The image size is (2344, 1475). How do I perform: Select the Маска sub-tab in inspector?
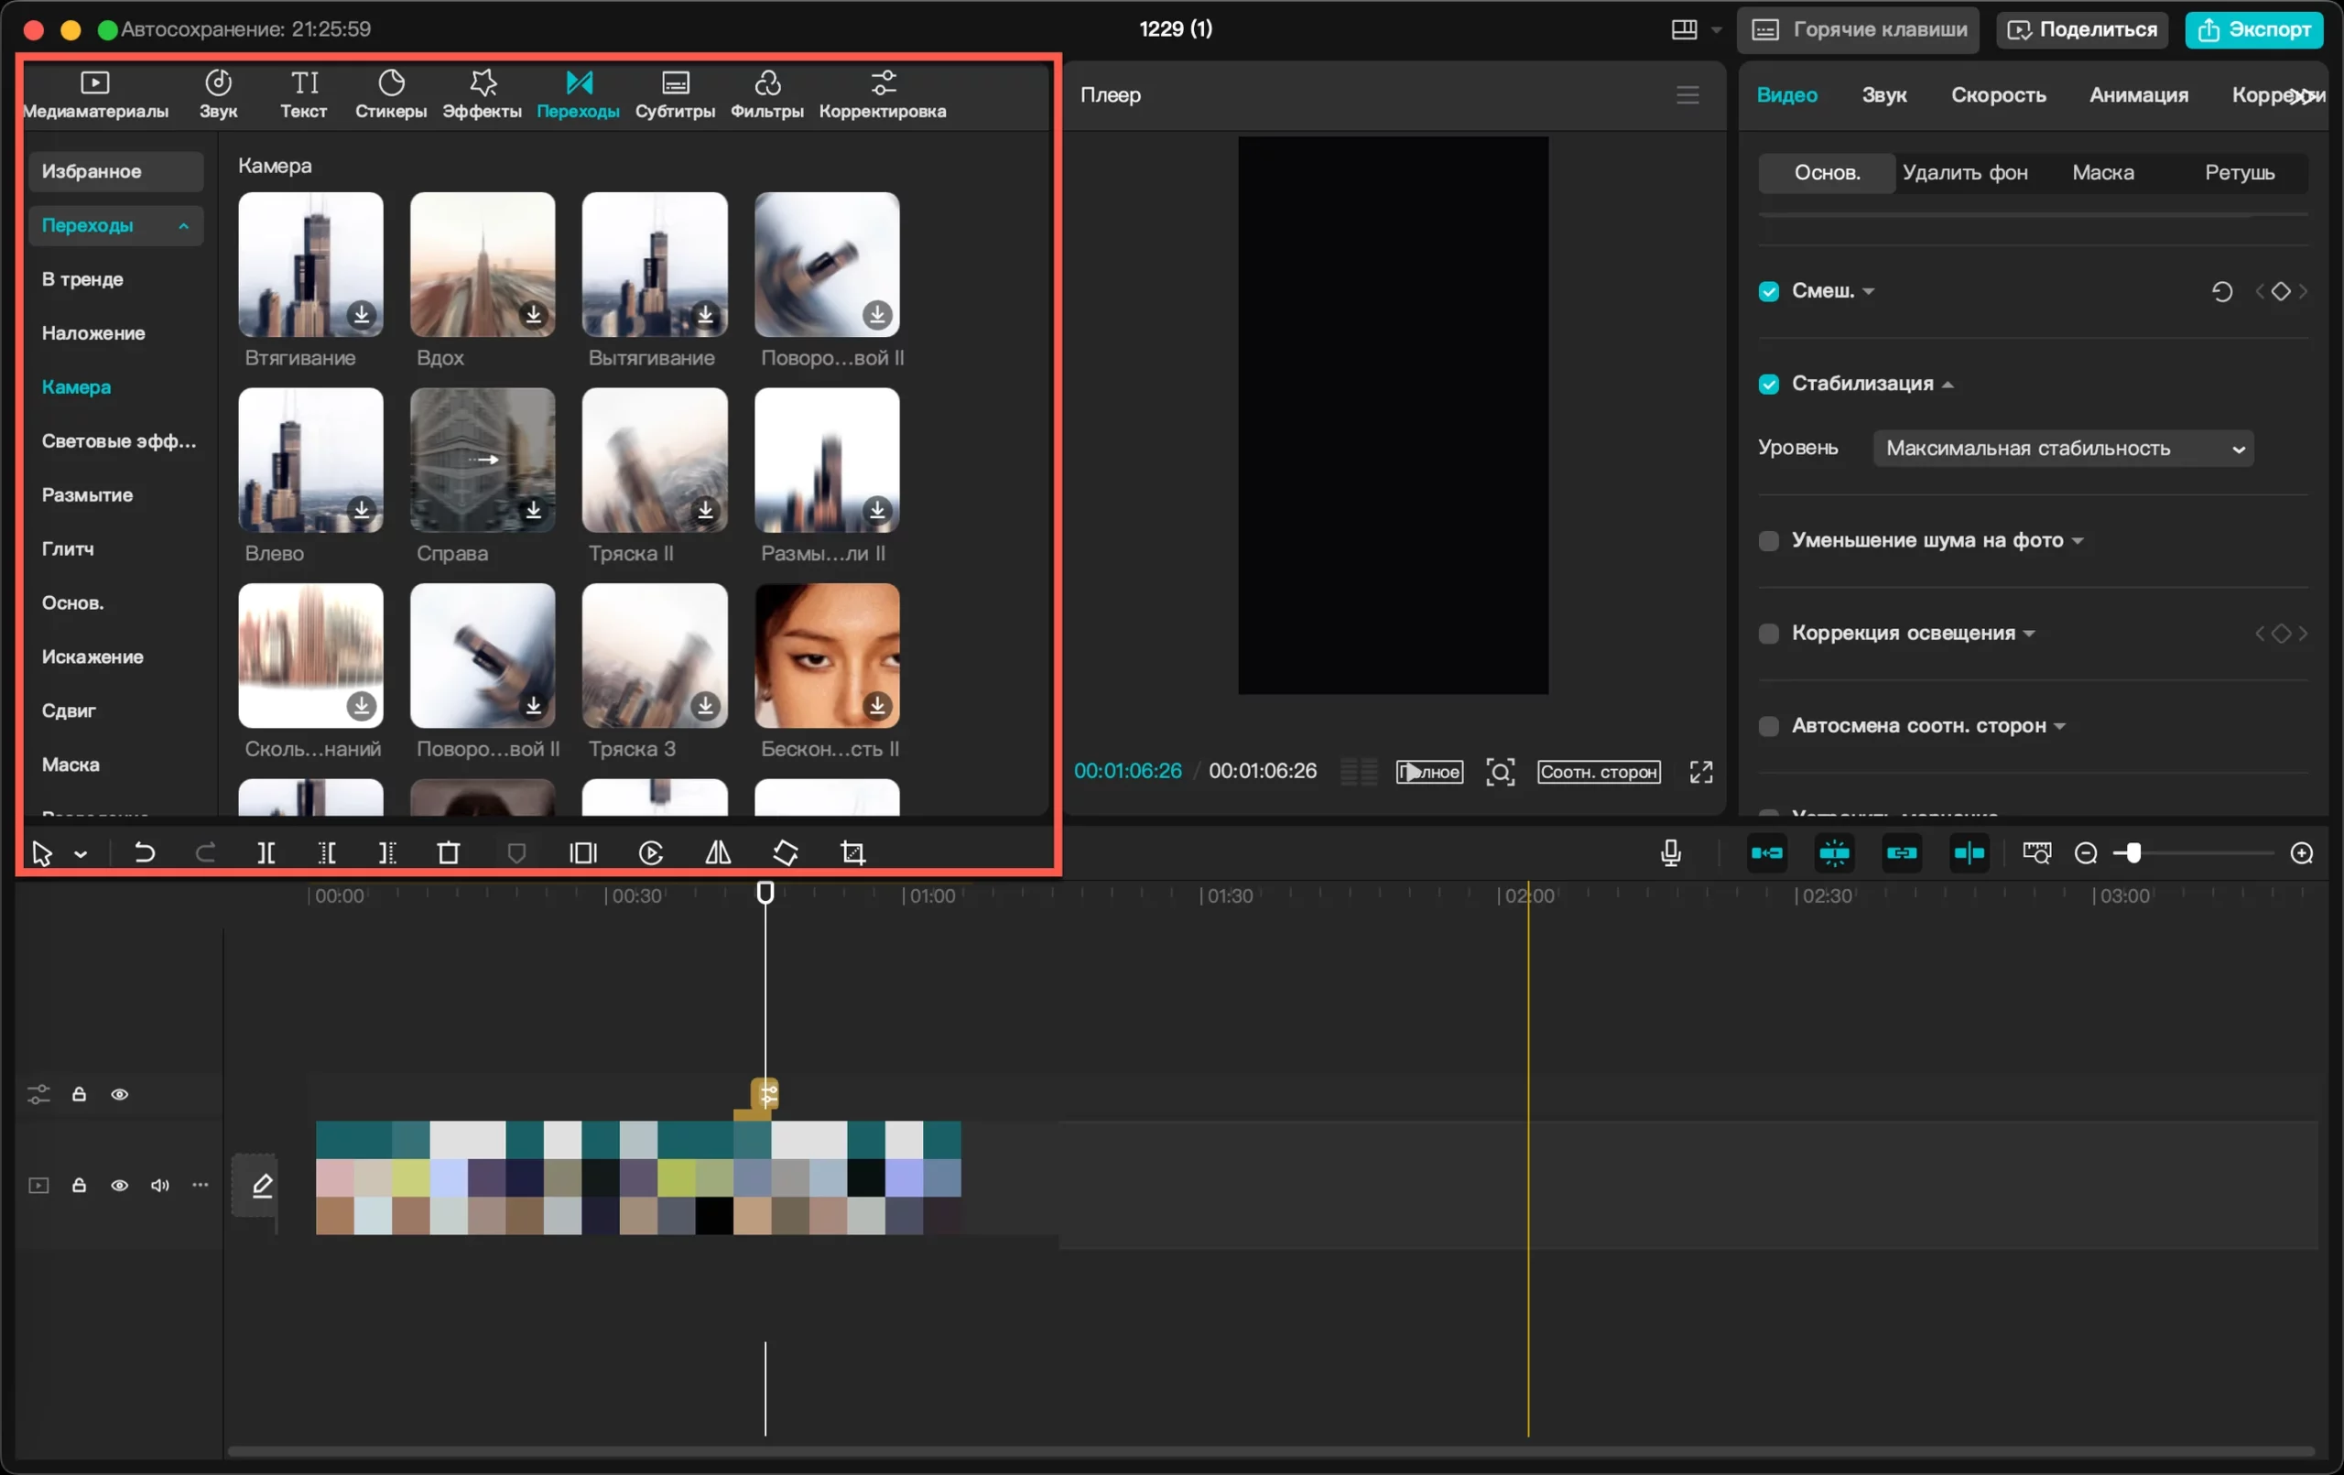click(2102, 172)
